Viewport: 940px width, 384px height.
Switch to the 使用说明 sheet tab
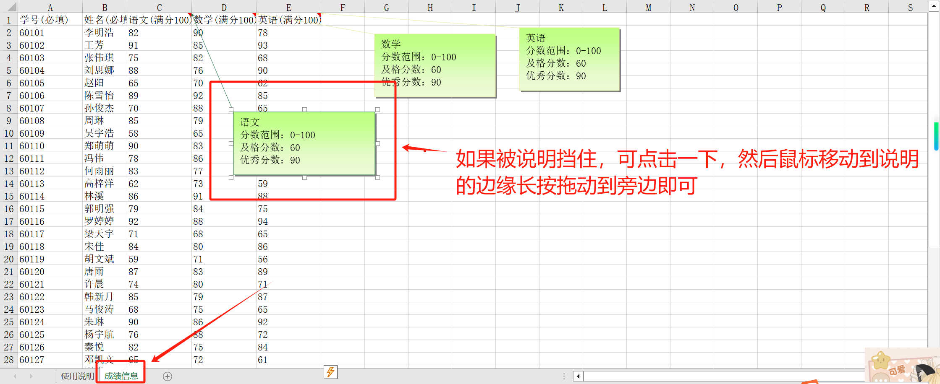pos(77,376)
